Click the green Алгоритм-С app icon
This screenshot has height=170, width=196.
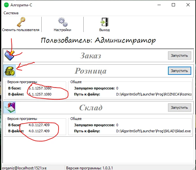(x=6, y=5)
